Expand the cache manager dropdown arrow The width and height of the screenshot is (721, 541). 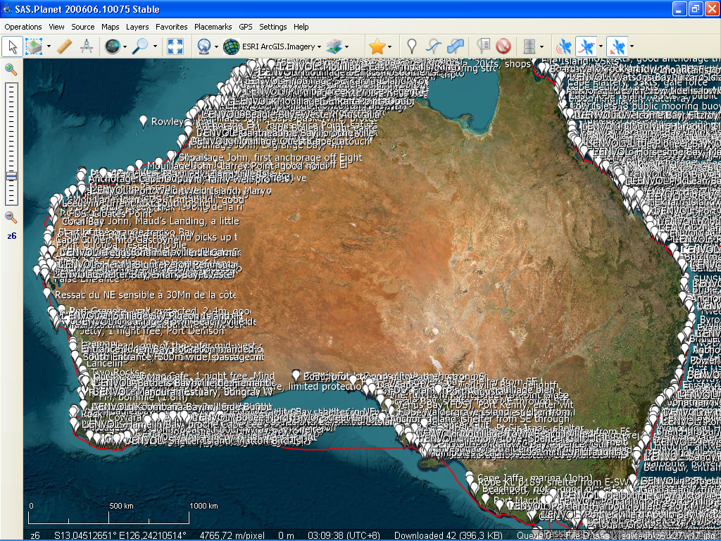click(542, 46)
